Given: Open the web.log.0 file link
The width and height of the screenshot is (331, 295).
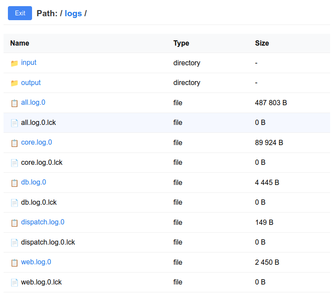Looking at the screenshot, I should pos(36,262).
